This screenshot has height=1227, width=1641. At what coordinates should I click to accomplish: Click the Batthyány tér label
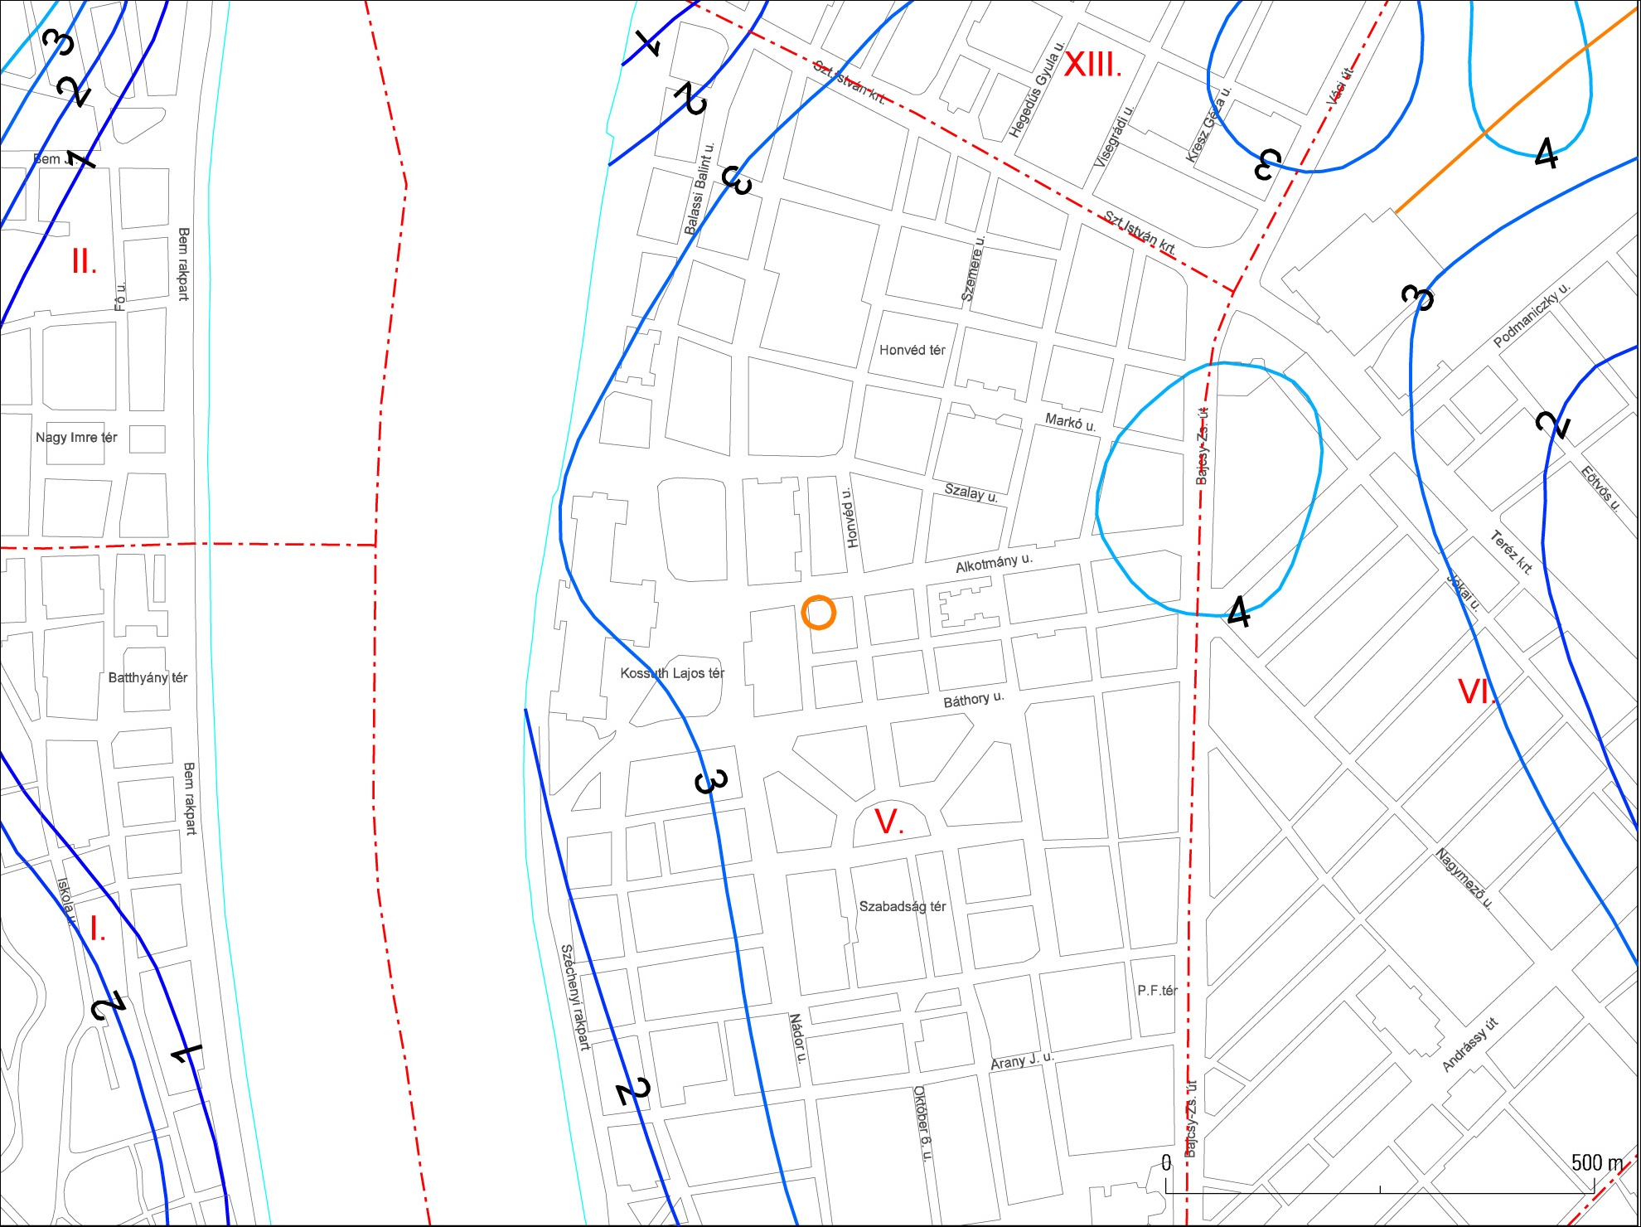point(148,677)
